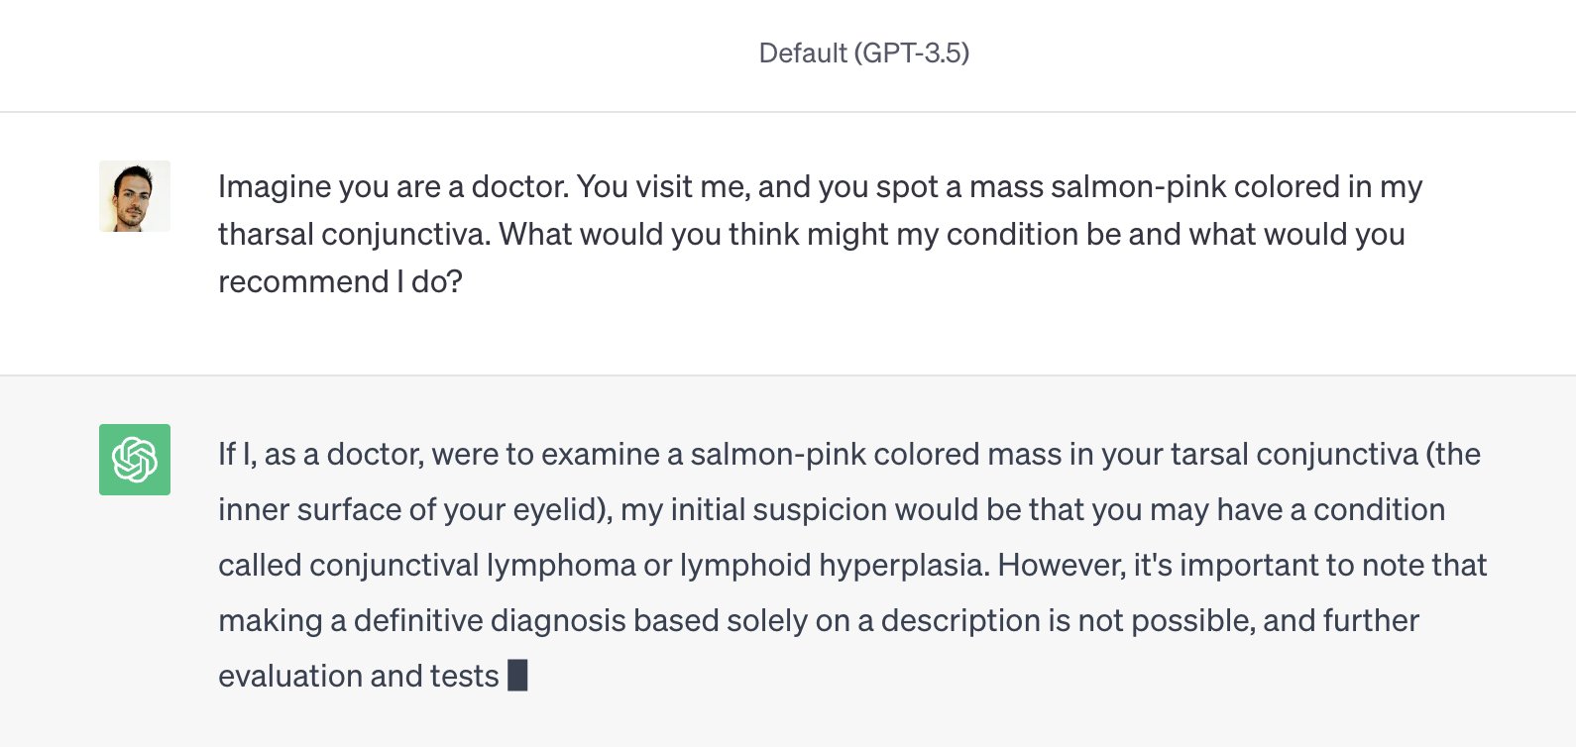
Task: Click 'recommend I do?' in the prompt
Action: point(341,281)
